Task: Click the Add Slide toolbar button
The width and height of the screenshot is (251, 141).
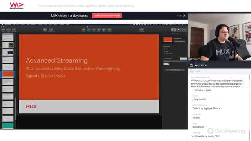Action: click(14, 30)
